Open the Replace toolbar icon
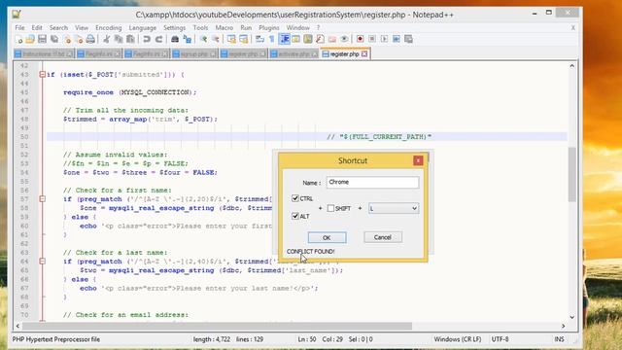 tap(188, 39)
